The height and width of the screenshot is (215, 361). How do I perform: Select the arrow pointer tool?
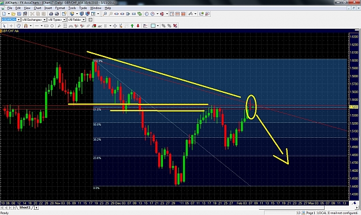(x=4, y=26)
